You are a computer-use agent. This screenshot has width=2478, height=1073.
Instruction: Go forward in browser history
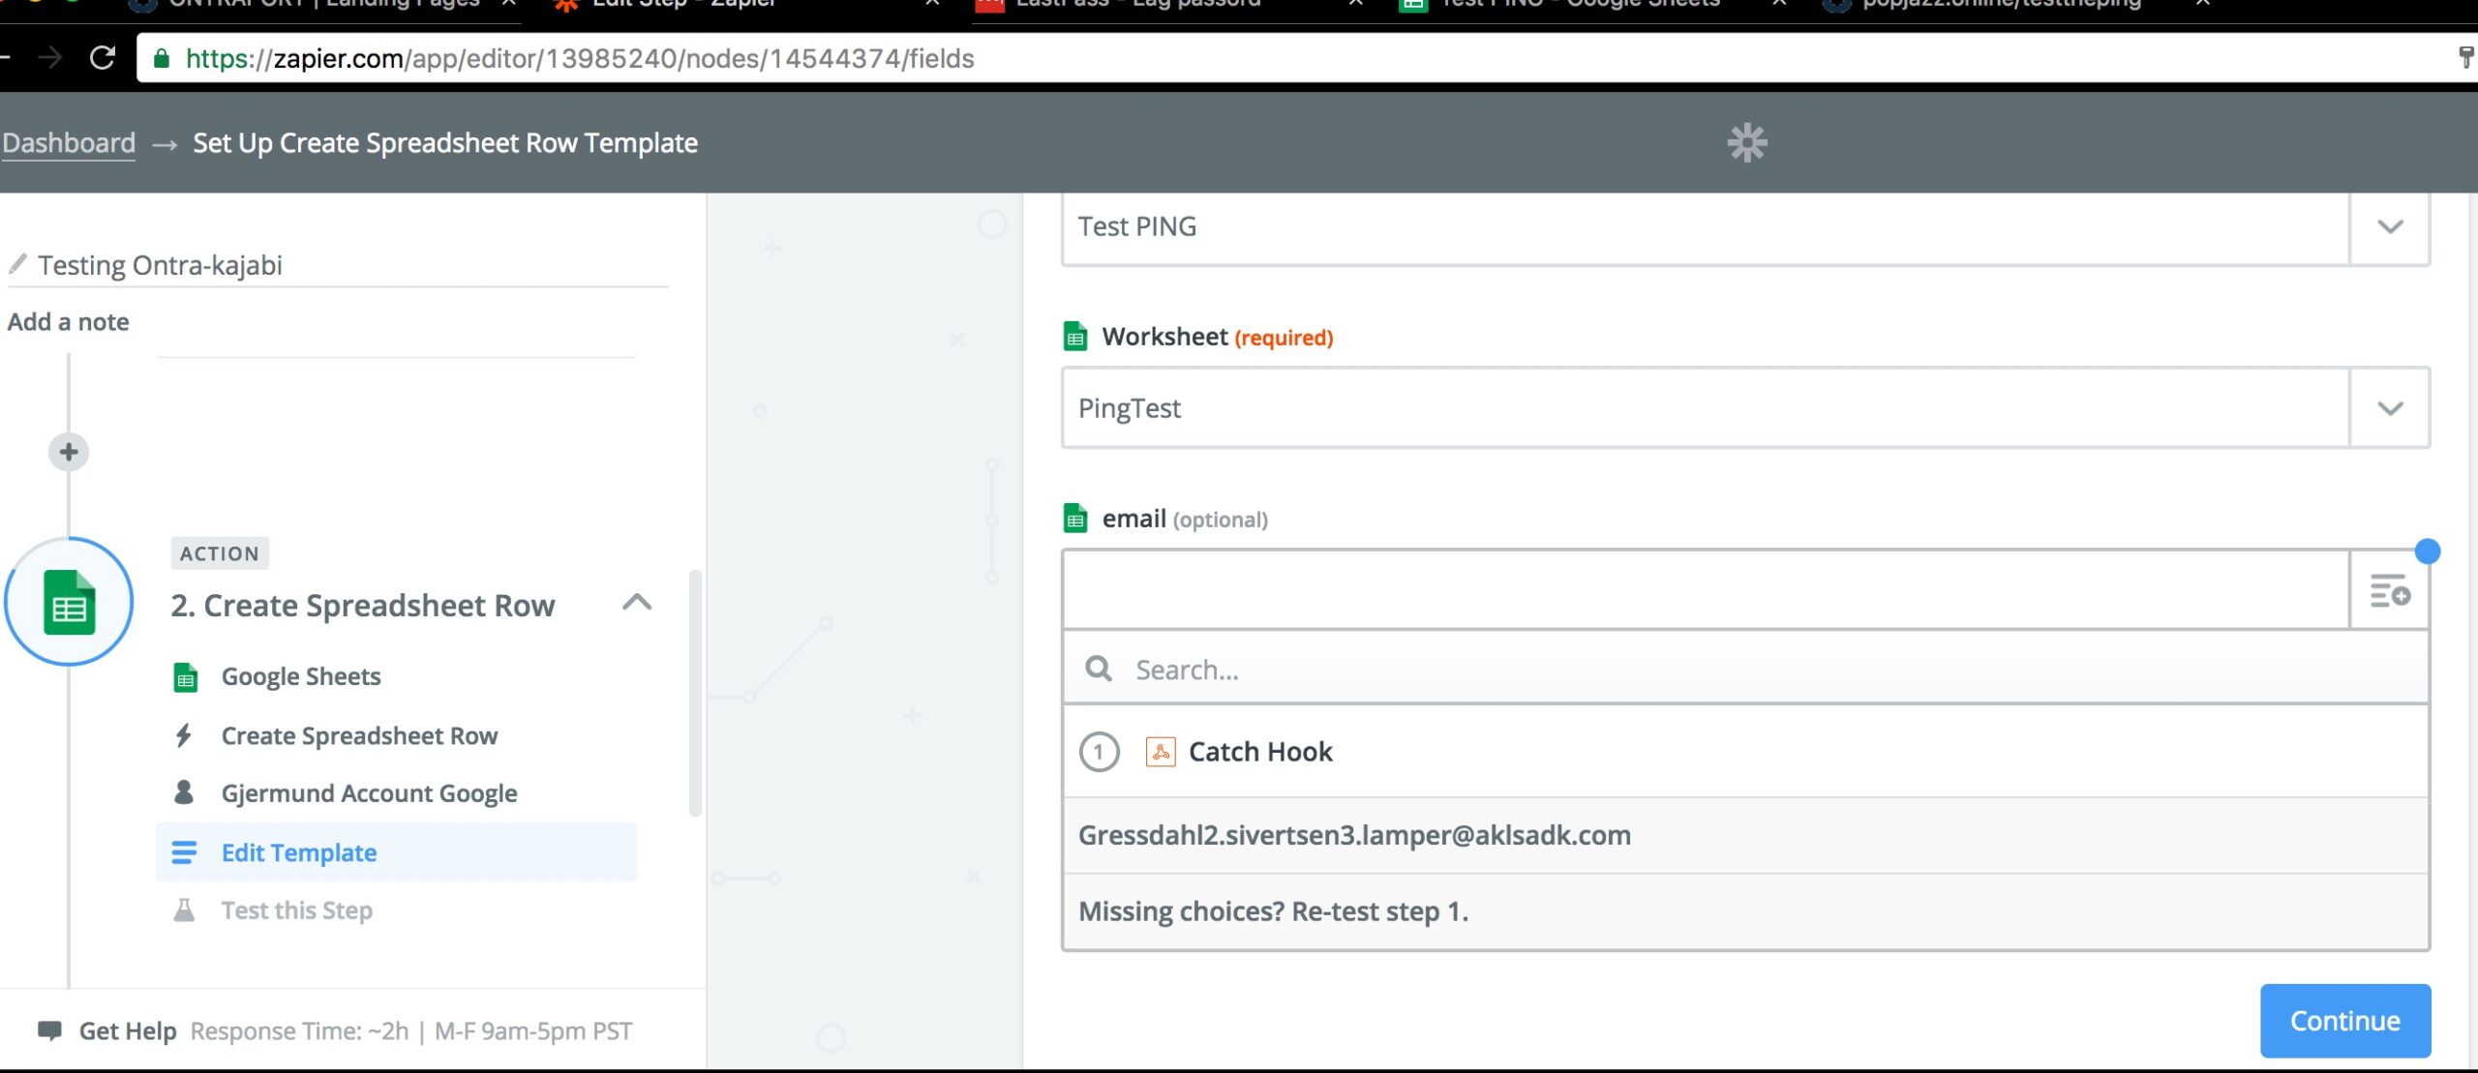click(x=49, y=58)
